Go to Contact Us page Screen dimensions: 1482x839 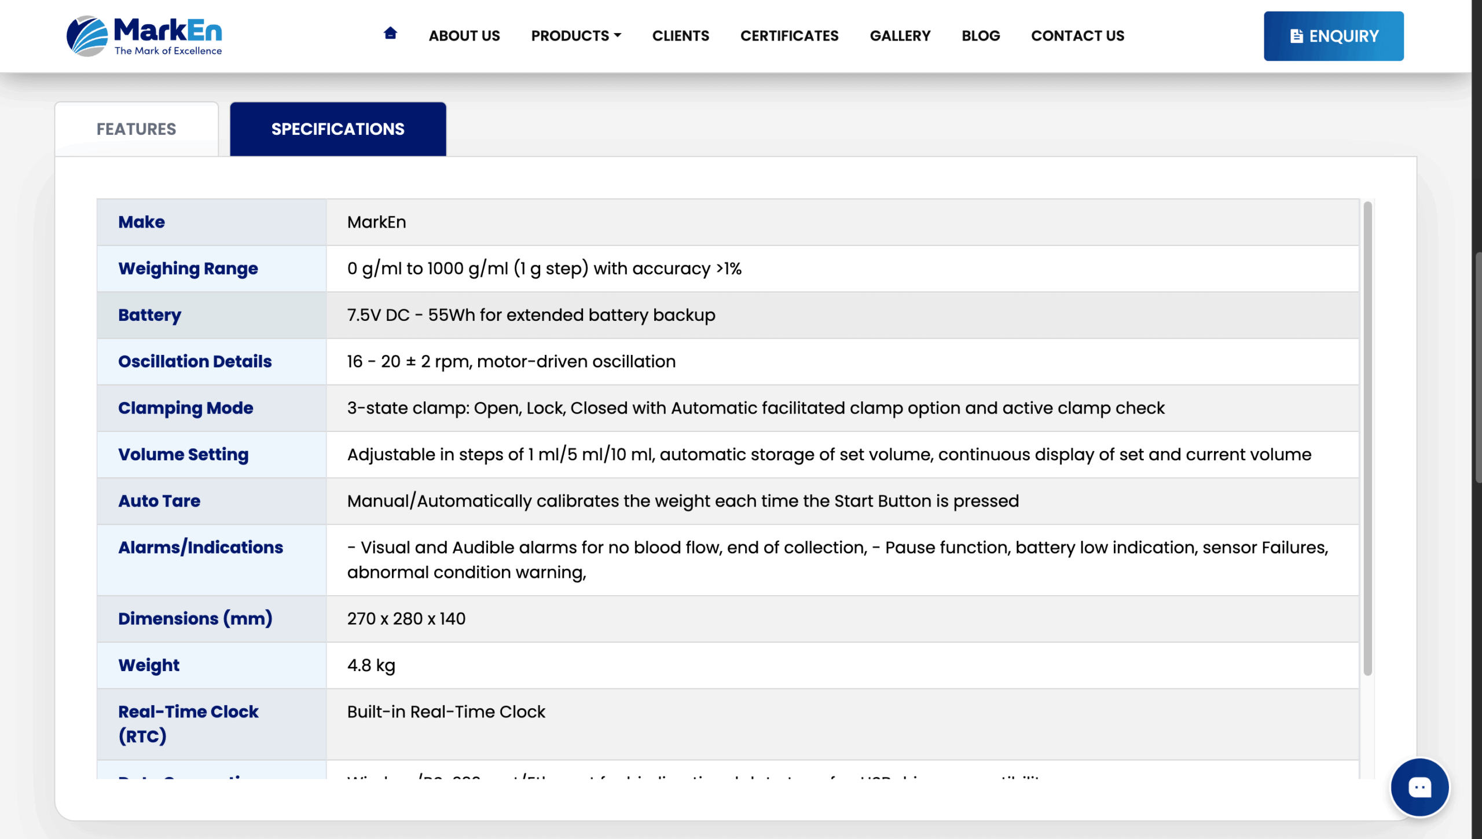pos(1077,36)
